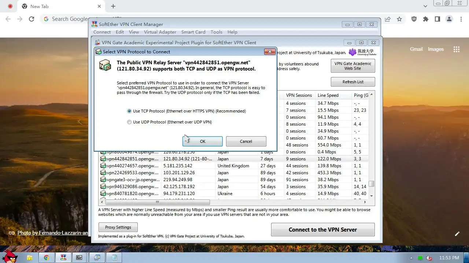The image size is (469, 263).
Task: Click server icon in protocol dialog
Action: [105, 65]
